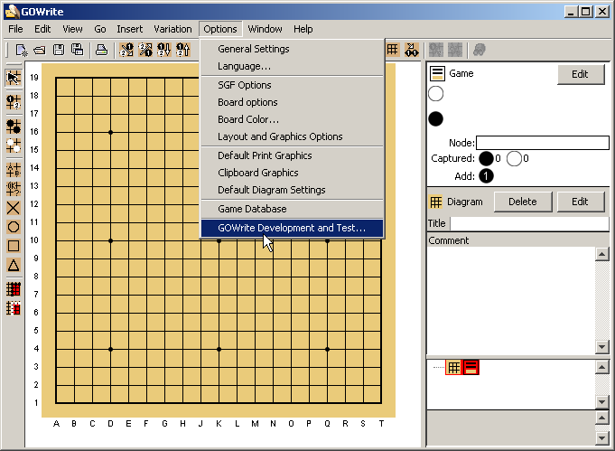615x451 pixels.
Task: Click the numbered stones up-arrow icon
Action: click(x=183, y=50)
